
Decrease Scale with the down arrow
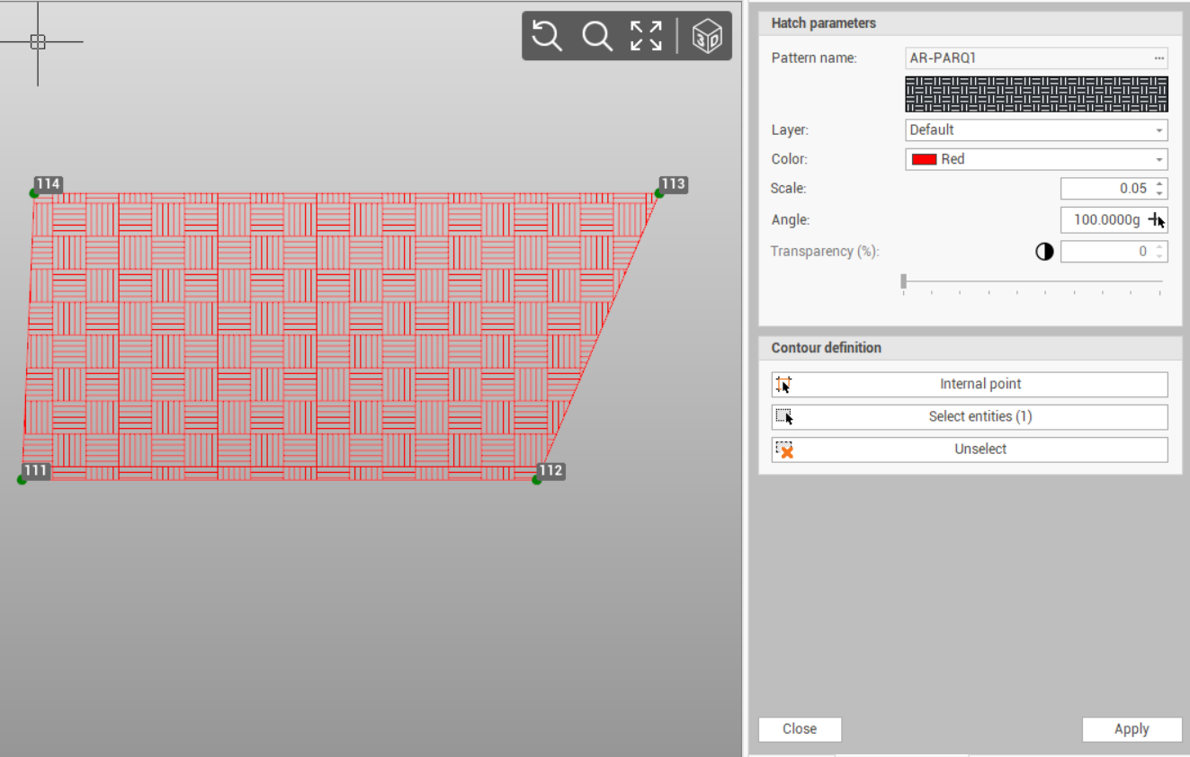pos(1159,193)
